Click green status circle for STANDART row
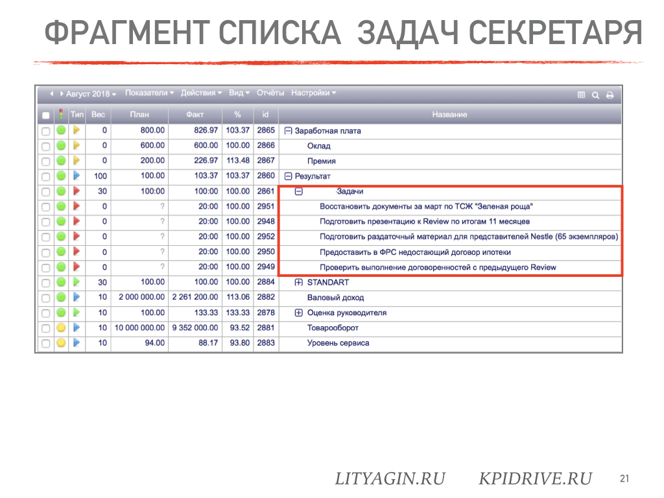This screenshot has height=498, width=664. click(61, 282)
